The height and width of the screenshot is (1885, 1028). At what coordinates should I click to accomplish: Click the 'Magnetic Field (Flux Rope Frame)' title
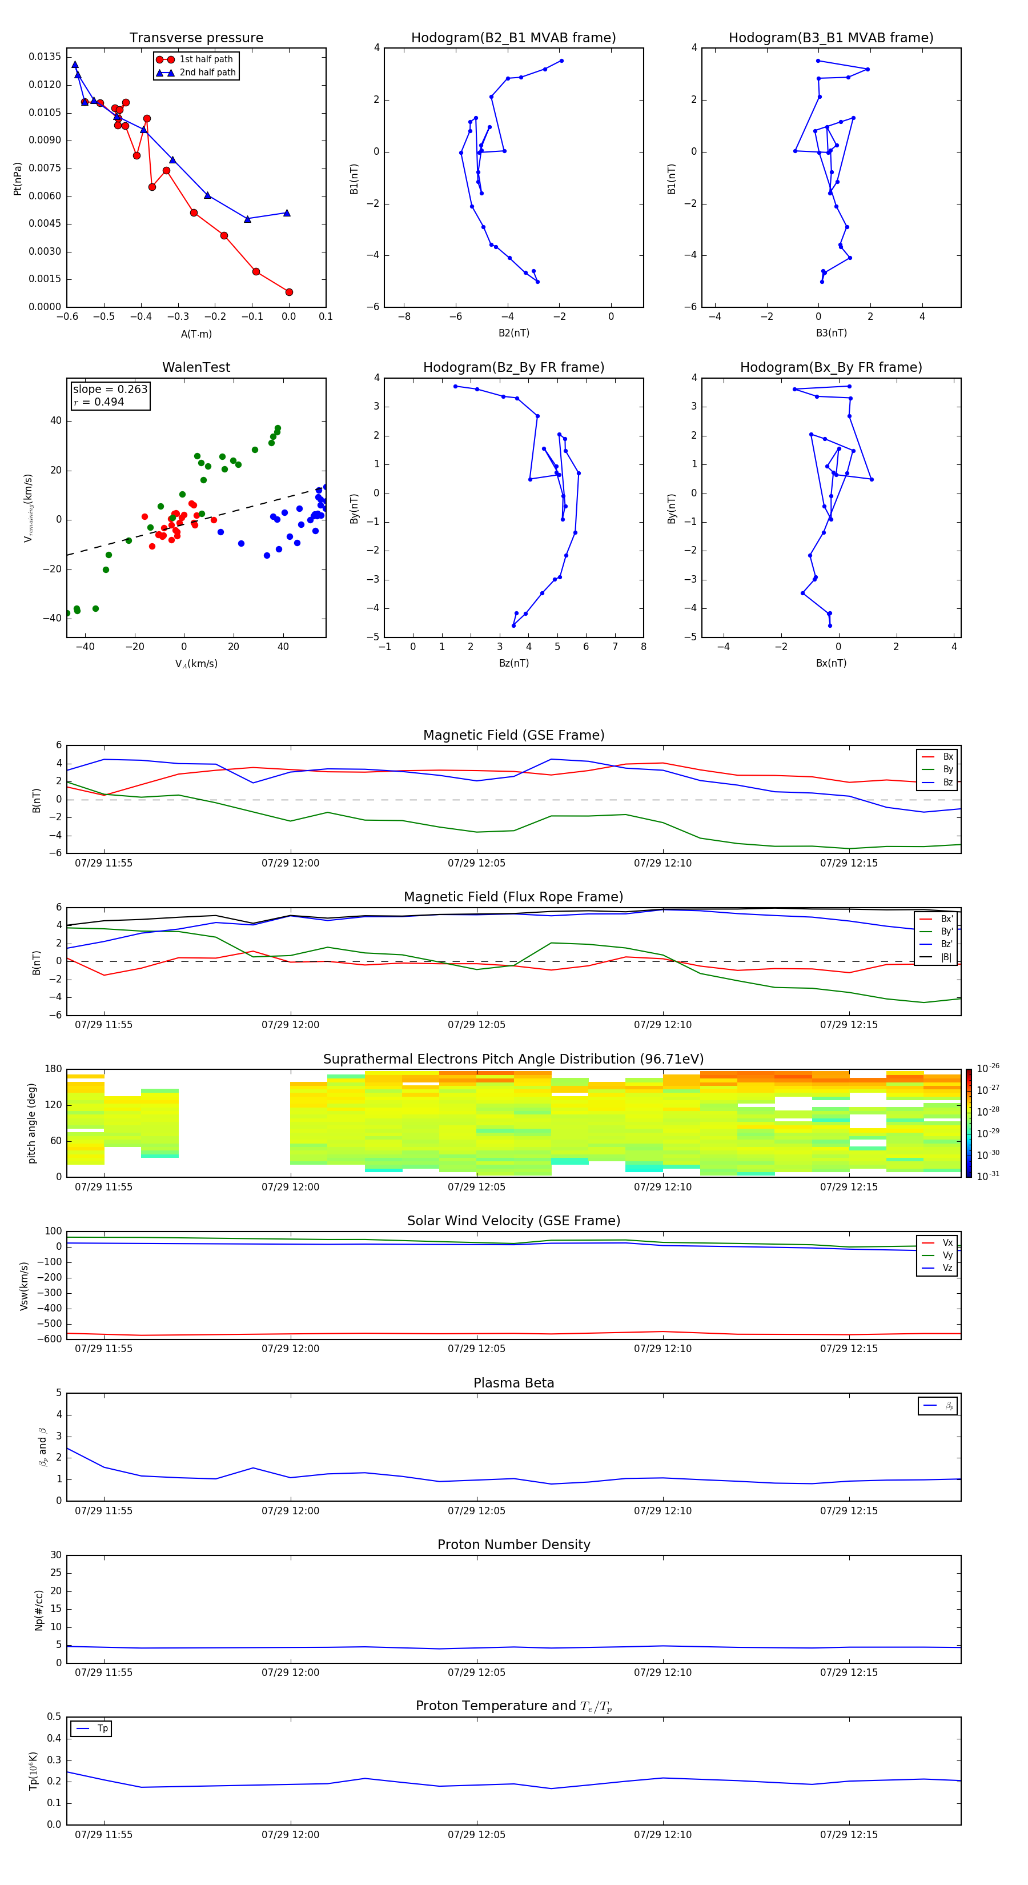point(513,897)
